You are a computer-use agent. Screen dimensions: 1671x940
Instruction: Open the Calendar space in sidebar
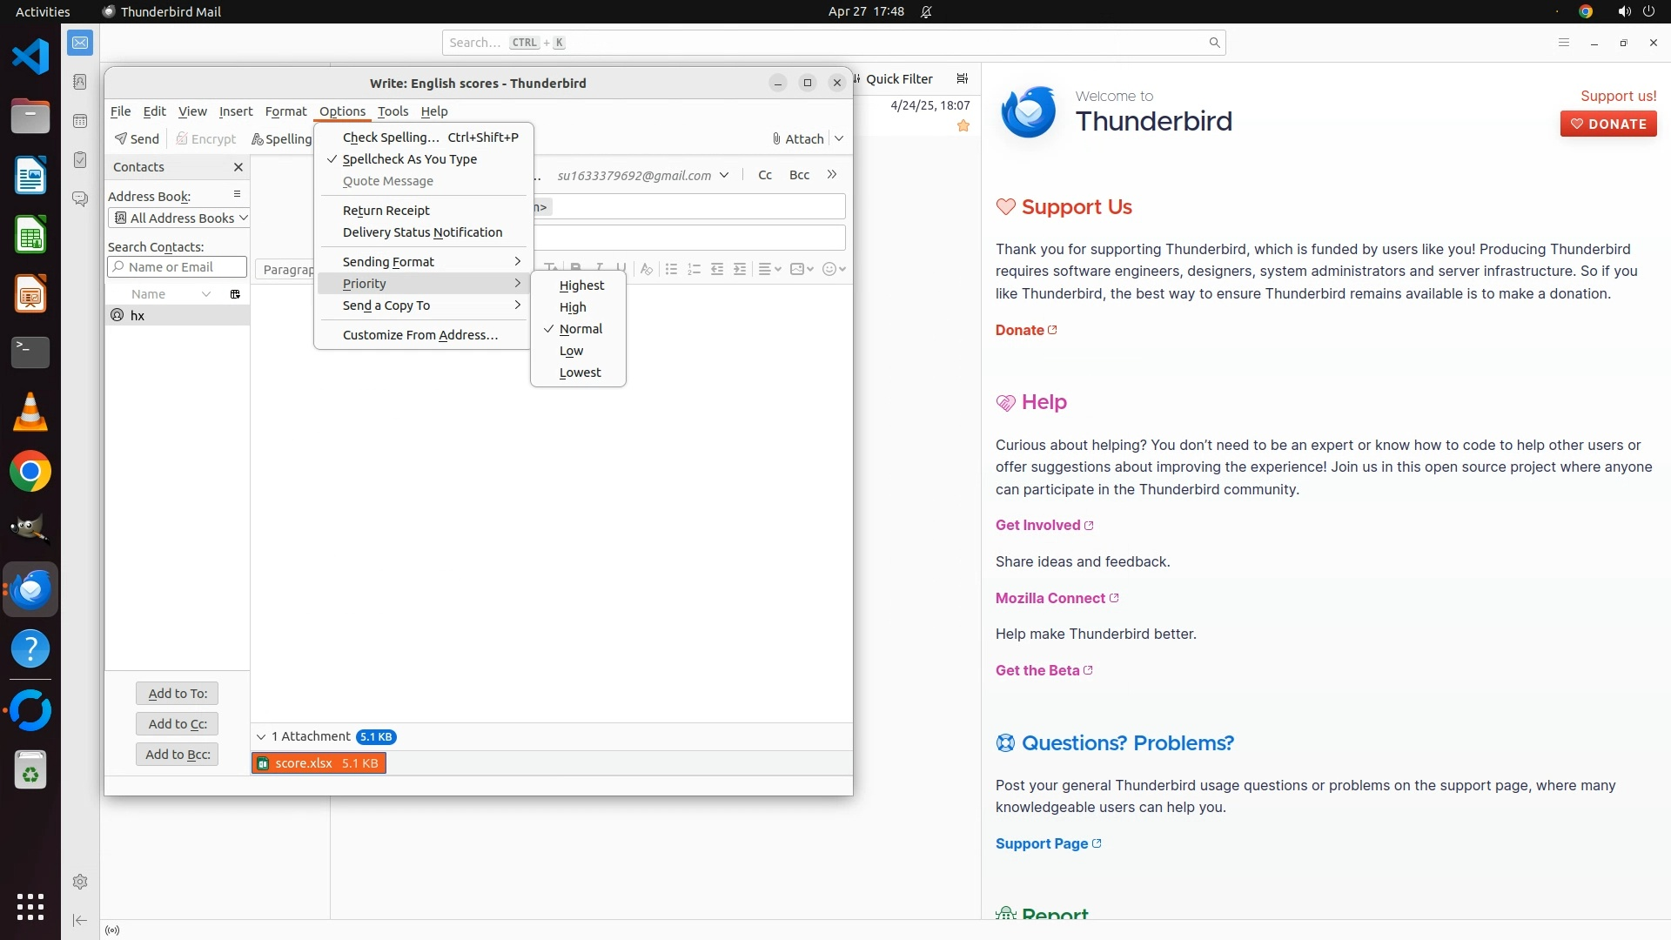[80, 121]
